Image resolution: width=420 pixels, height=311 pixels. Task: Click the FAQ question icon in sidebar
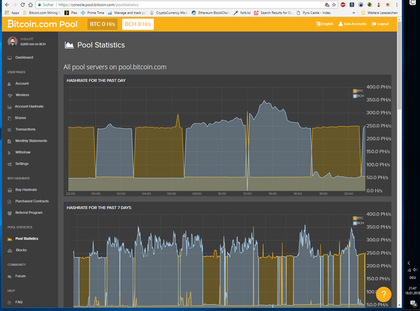pyautogui.click(x=9, y=302)
